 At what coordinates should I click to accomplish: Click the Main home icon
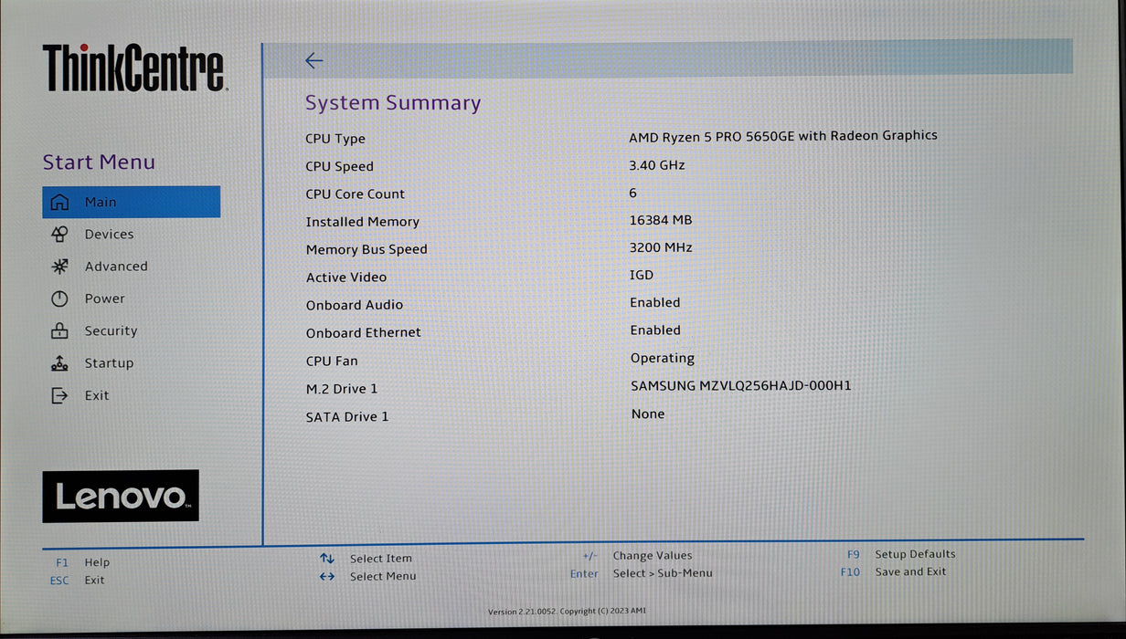(x=59, y=202)
